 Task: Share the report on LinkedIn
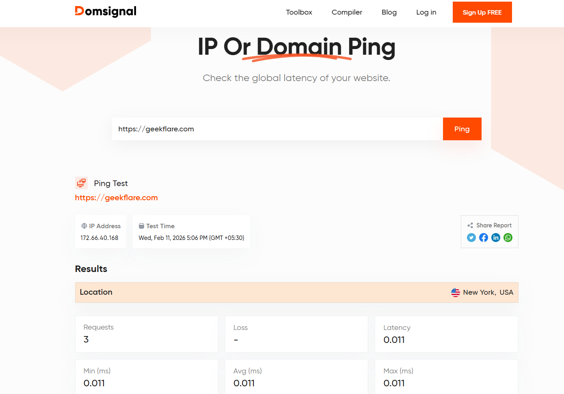[x=495, y=238]
